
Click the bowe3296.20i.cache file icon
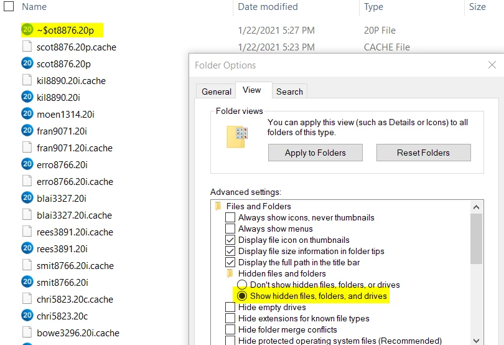pos(27,333)
